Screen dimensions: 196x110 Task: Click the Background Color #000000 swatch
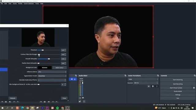(45, 68)
